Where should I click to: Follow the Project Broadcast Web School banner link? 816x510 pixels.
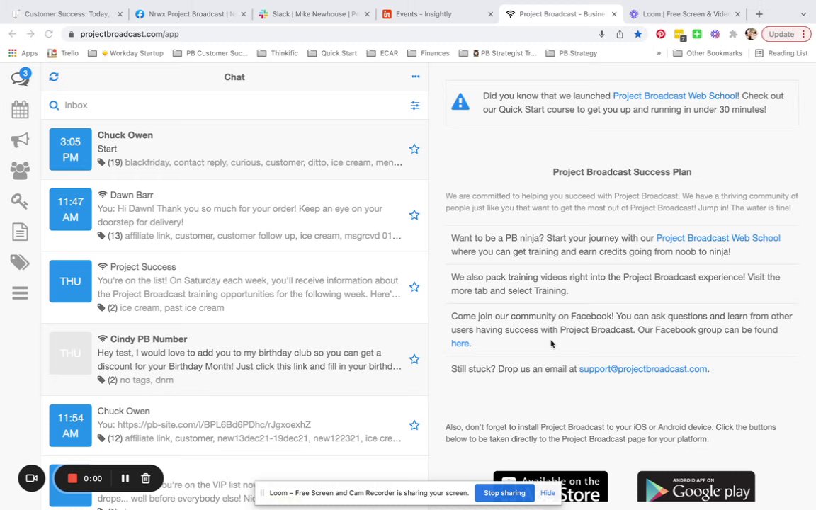676,96
